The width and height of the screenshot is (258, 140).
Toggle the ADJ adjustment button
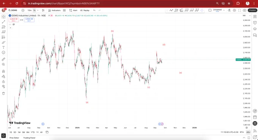coord(248,132)
